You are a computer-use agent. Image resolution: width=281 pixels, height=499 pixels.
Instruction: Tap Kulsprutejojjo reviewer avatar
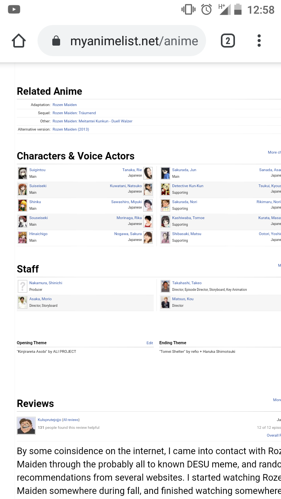pyautogui.click(x=26, y=426)
